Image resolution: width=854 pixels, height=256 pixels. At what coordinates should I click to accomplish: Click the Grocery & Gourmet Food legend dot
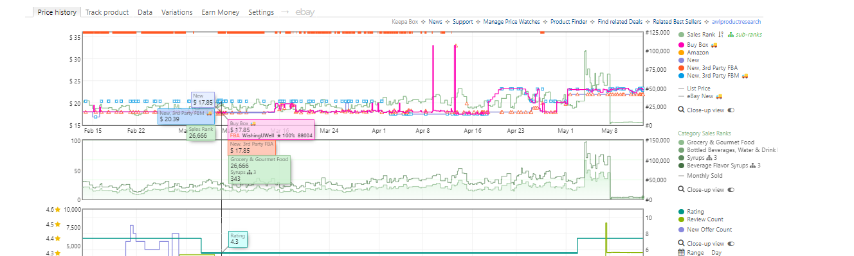(x=682, y=142)
